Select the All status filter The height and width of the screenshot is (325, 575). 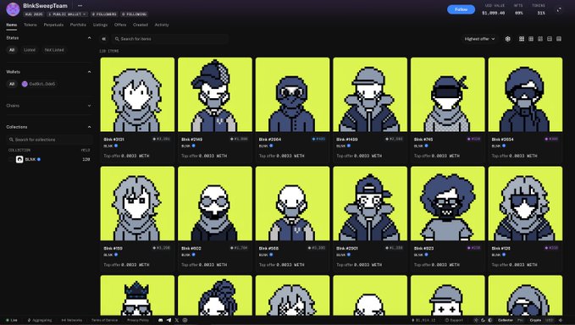(x=12, y=50)
